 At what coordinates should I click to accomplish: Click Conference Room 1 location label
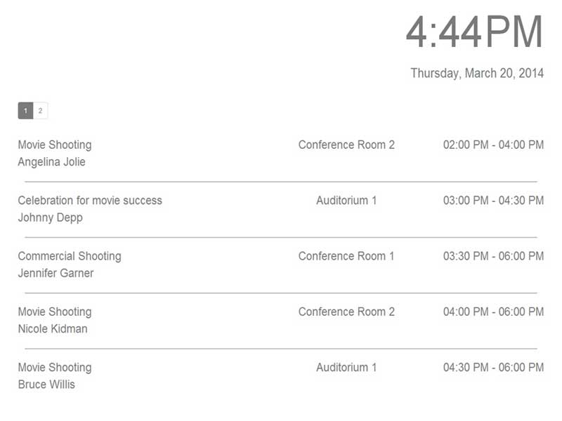(346, 256)
